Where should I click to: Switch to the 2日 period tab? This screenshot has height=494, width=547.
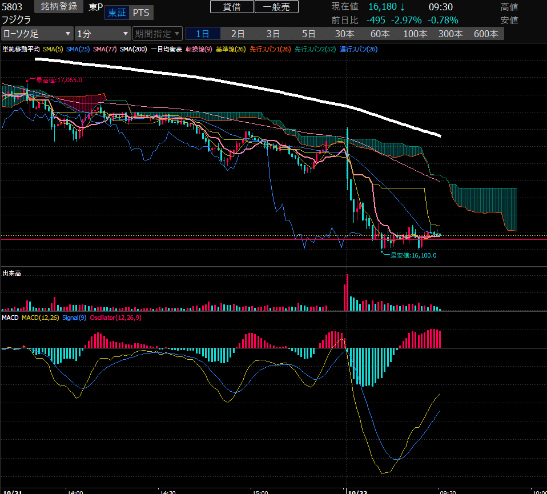pos(238,34)
